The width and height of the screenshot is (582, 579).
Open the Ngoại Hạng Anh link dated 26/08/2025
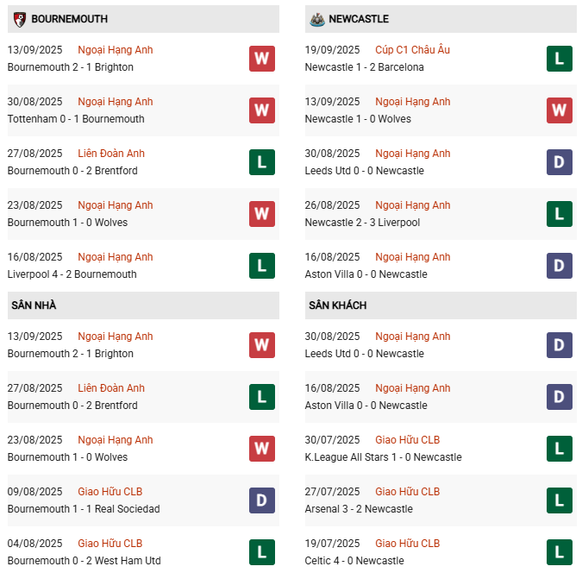click(x=412, y=205)
